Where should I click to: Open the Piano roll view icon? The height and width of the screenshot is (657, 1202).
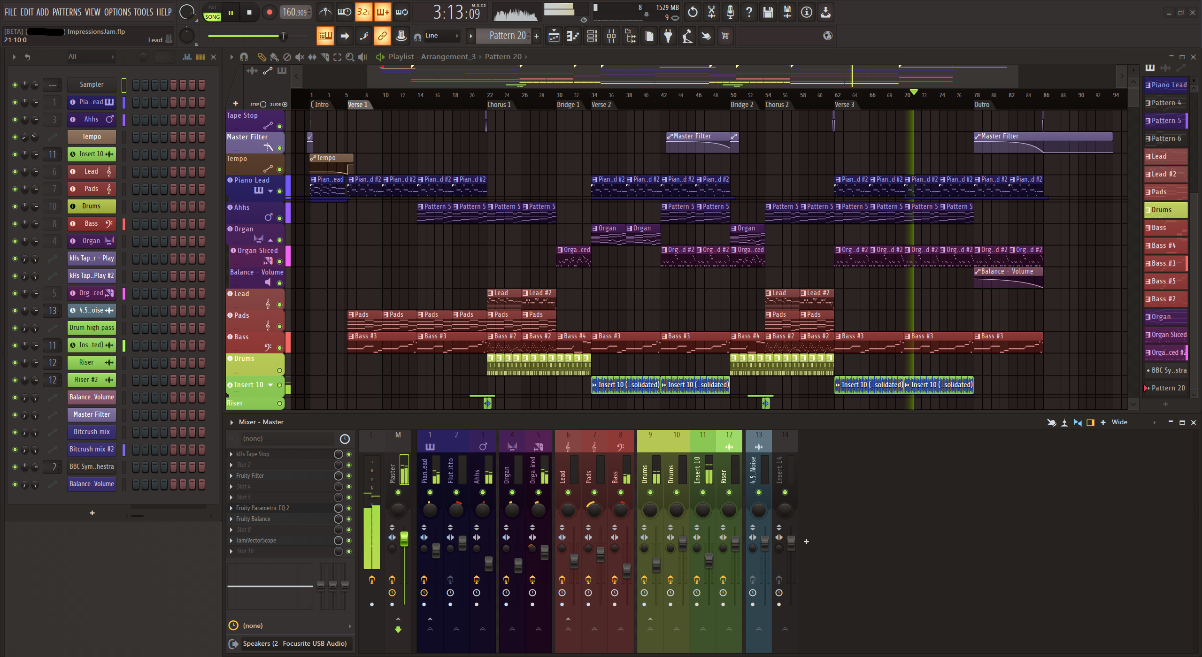[573, 36]
